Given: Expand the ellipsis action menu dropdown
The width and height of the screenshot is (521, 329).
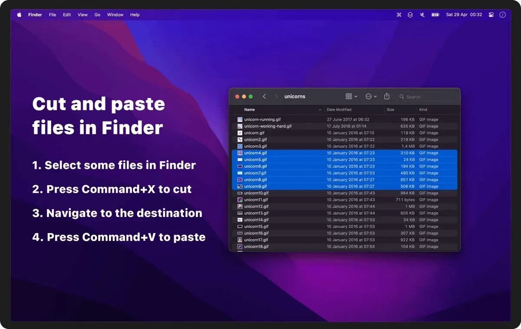Looking at the screenshot, I should [371, 96].
